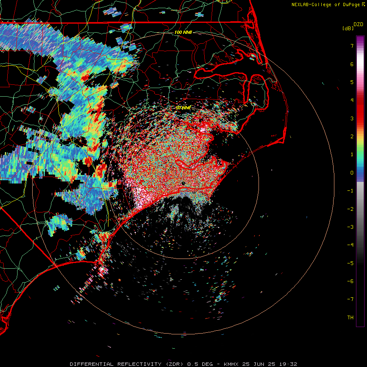Click the 1 dB scale label
The height and width of the screenshot is (367, 367).
[x=352, y=155]
